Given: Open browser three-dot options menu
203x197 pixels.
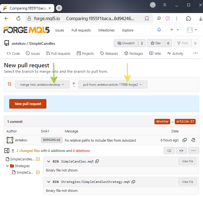Looking at the screenshot, I should (177, 18).
